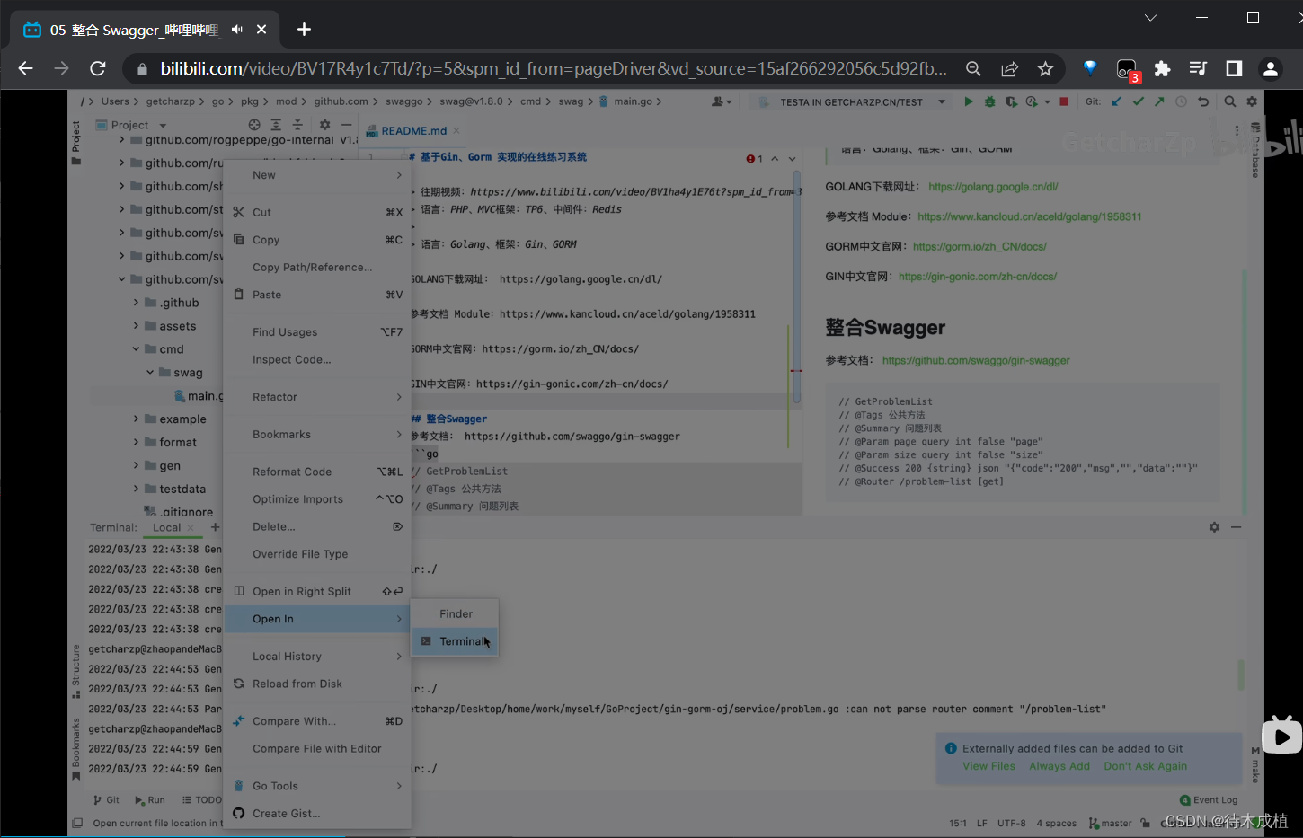Screen dimensions: 1303x838
Task: Open gorm.io docs link in preview
Action: click(979, 246)
